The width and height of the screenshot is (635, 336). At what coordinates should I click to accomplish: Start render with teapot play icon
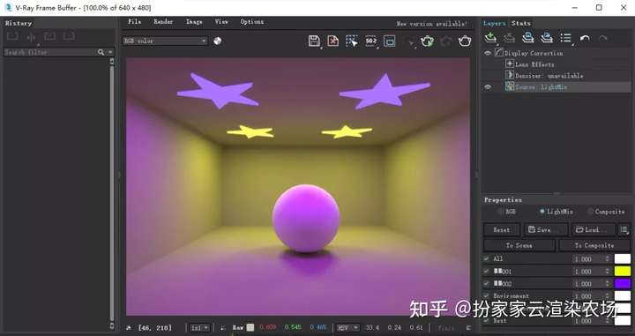pos(427,41)
